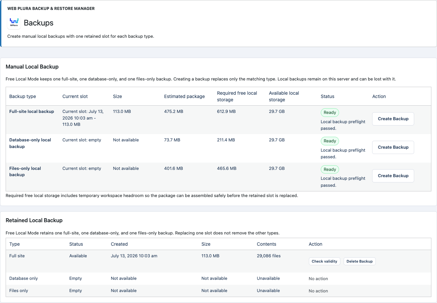Click 'Database only' in retained table
The image size is (437, 303).
click(24, 278)
